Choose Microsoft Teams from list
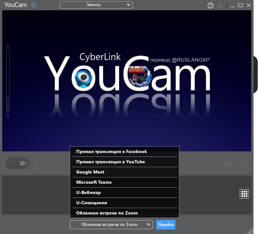Image resolution: width=258 pixels, height=234 pixels. [125, 182]
